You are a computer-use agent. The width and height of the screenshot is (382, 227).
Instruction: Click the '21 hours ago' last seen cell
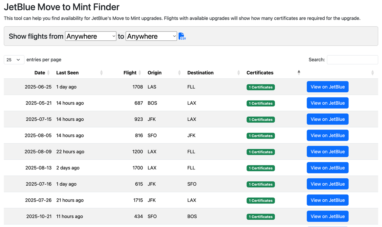pyautogui.click(x=70, y=200)
